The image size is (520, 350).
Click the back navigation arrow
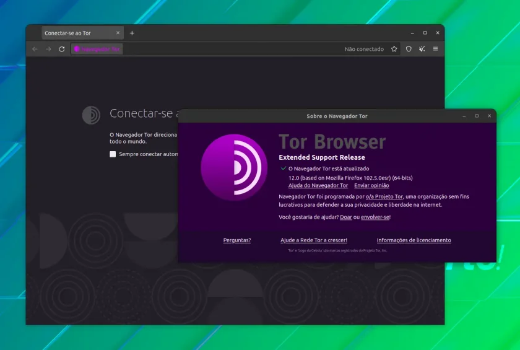(35, 49)
